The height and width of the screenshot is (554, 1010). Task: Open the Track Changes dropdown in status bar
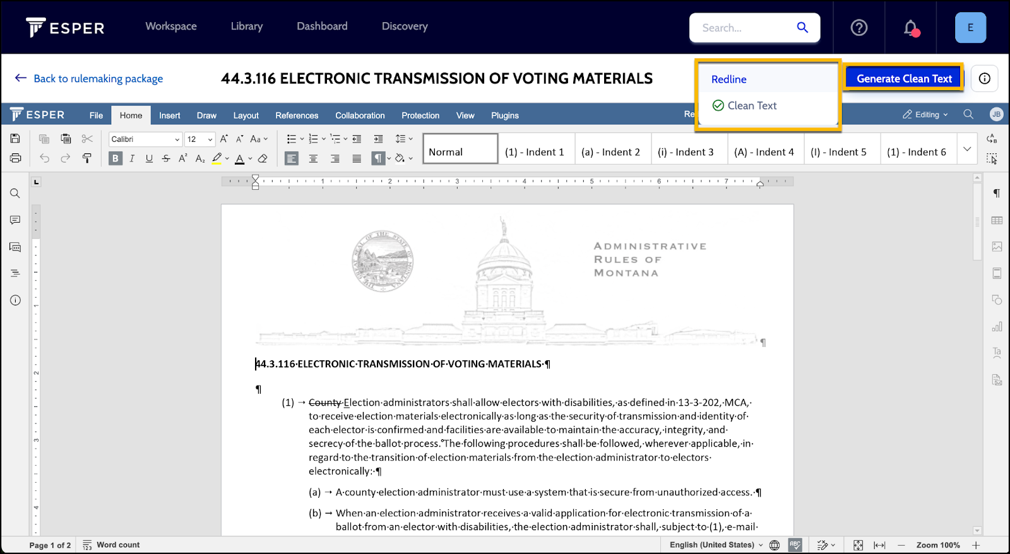[826, 545]
